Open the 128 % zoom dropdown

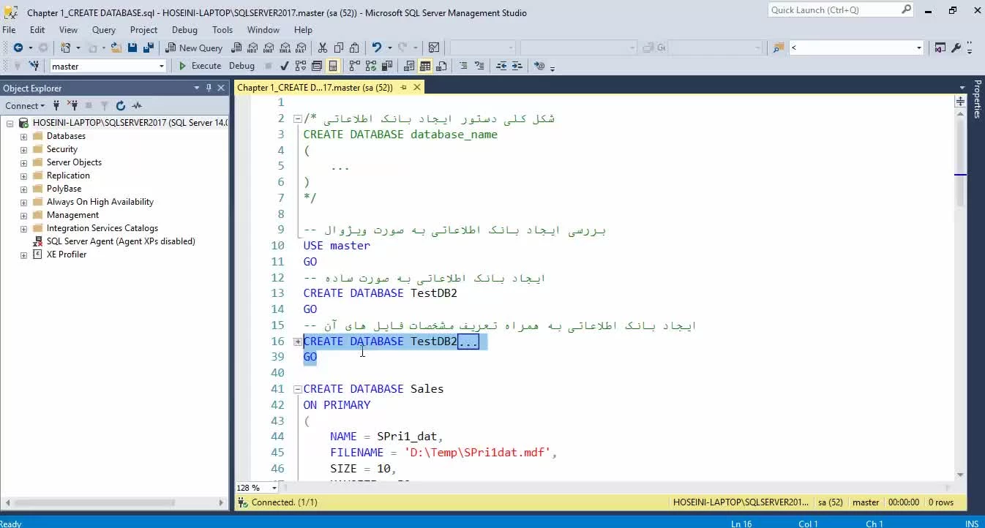pos(274,488)
